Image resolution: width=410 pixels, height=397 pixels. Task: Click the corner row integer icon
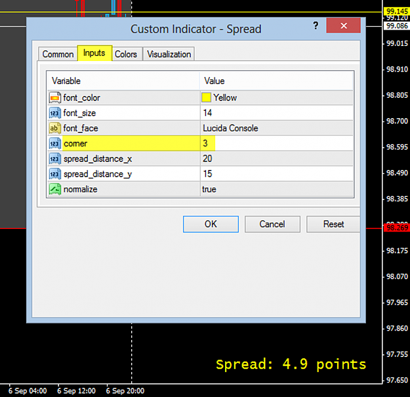click(x=55, y=144)
